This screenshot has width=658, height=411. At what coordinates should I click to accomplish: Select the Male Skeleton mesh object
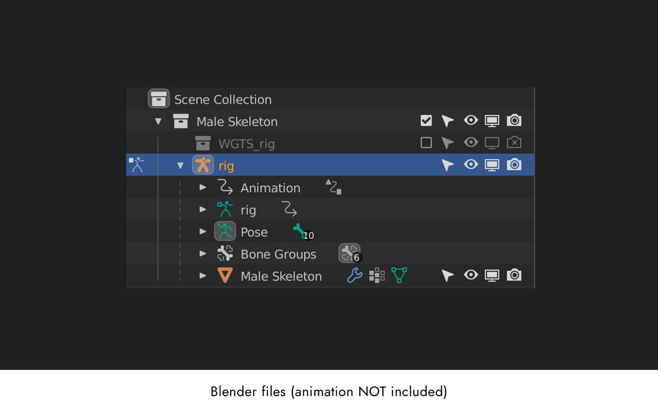281,276
